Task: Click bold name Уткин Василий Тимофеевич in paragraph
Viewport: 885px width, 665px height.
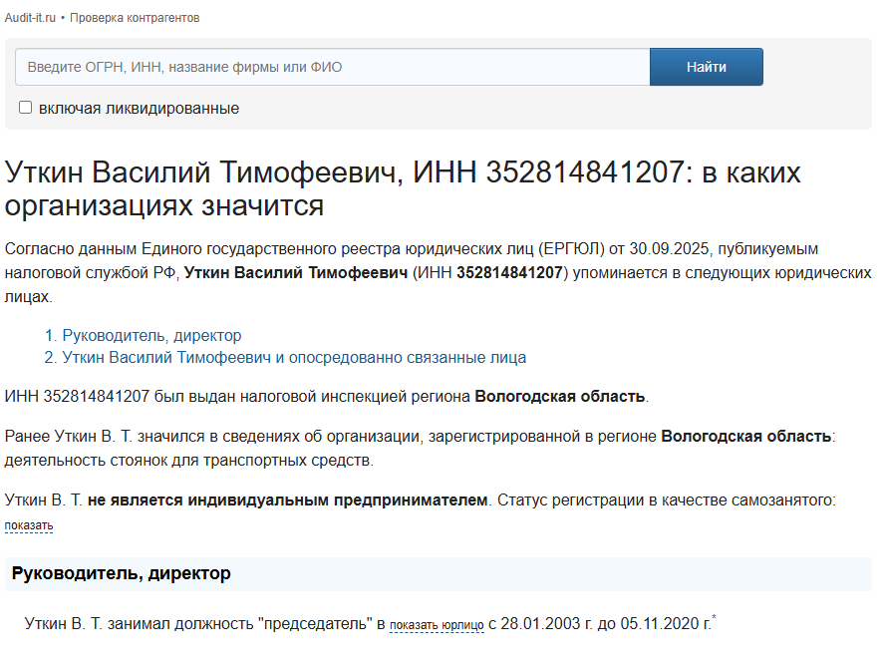Action: [x=296, y=272]
